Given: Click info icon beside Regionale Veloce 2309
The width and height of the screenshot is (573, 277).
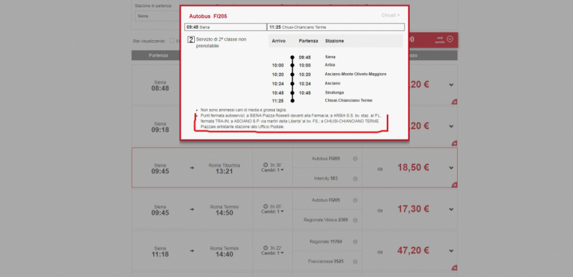Looking at the screenshot, I should pyautogui.click(x=355, y=220).
